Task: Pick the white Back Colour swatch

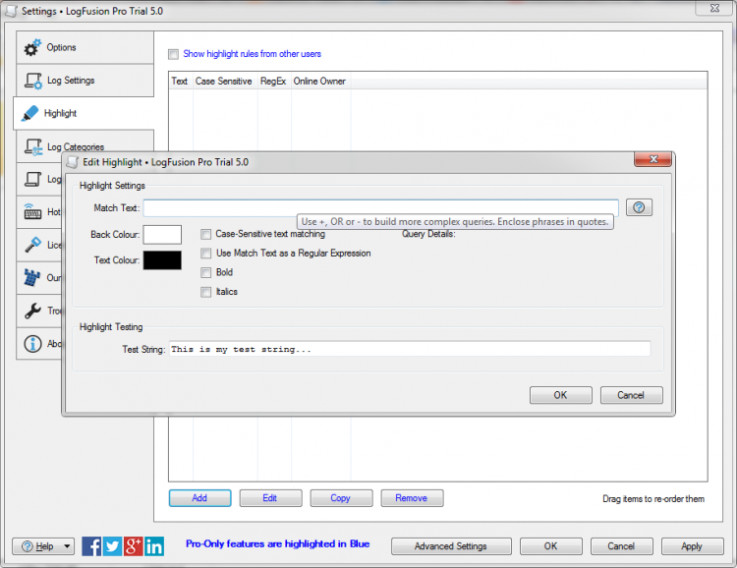Action: point(162,235)
